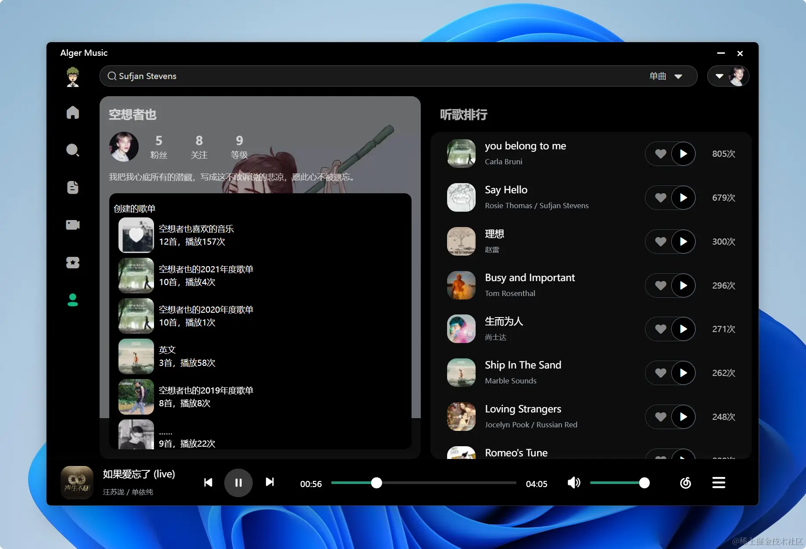Minimize the Alger Music window

(721, 53)
